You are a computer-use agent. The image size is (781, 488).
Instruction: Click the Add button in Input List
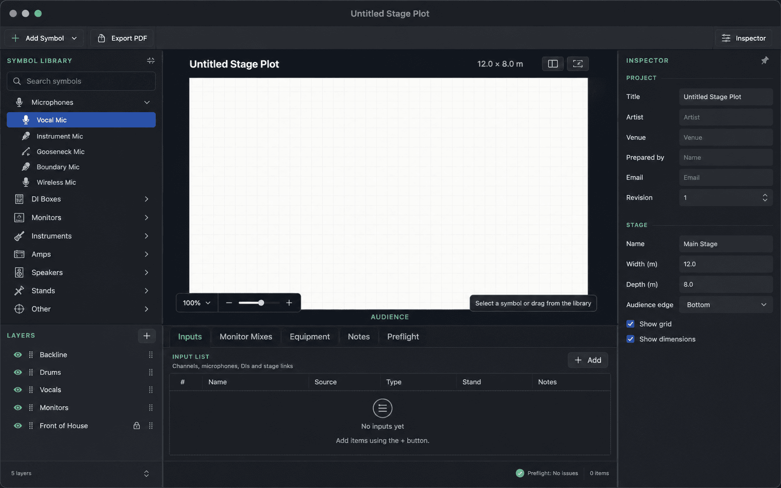pyautogui.click(x=588, y=360)
